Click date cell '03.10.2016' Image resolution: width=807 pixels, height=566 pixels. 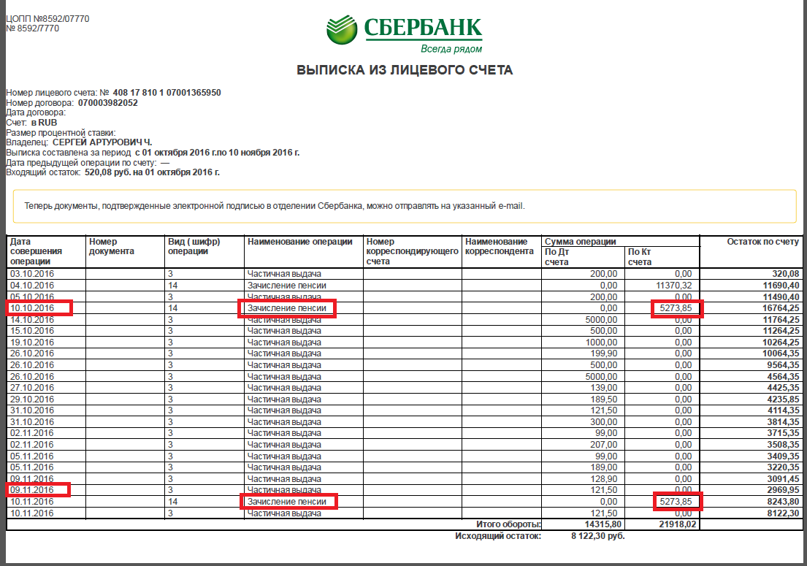32,274
